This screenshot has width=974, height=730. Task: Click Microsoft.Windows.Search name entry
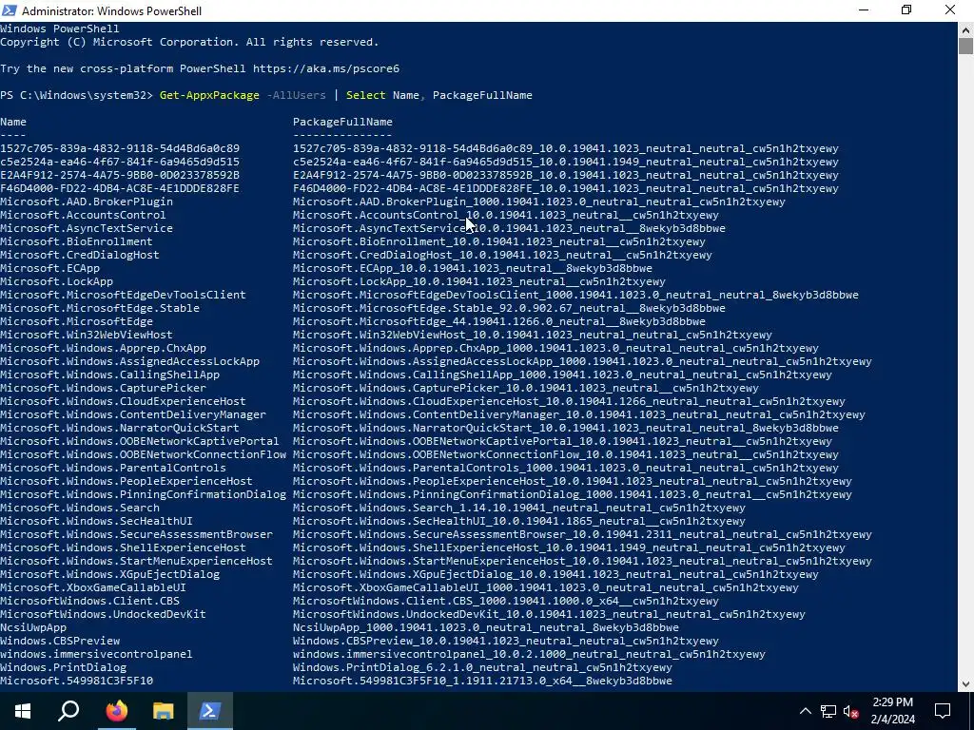(80, 508)
